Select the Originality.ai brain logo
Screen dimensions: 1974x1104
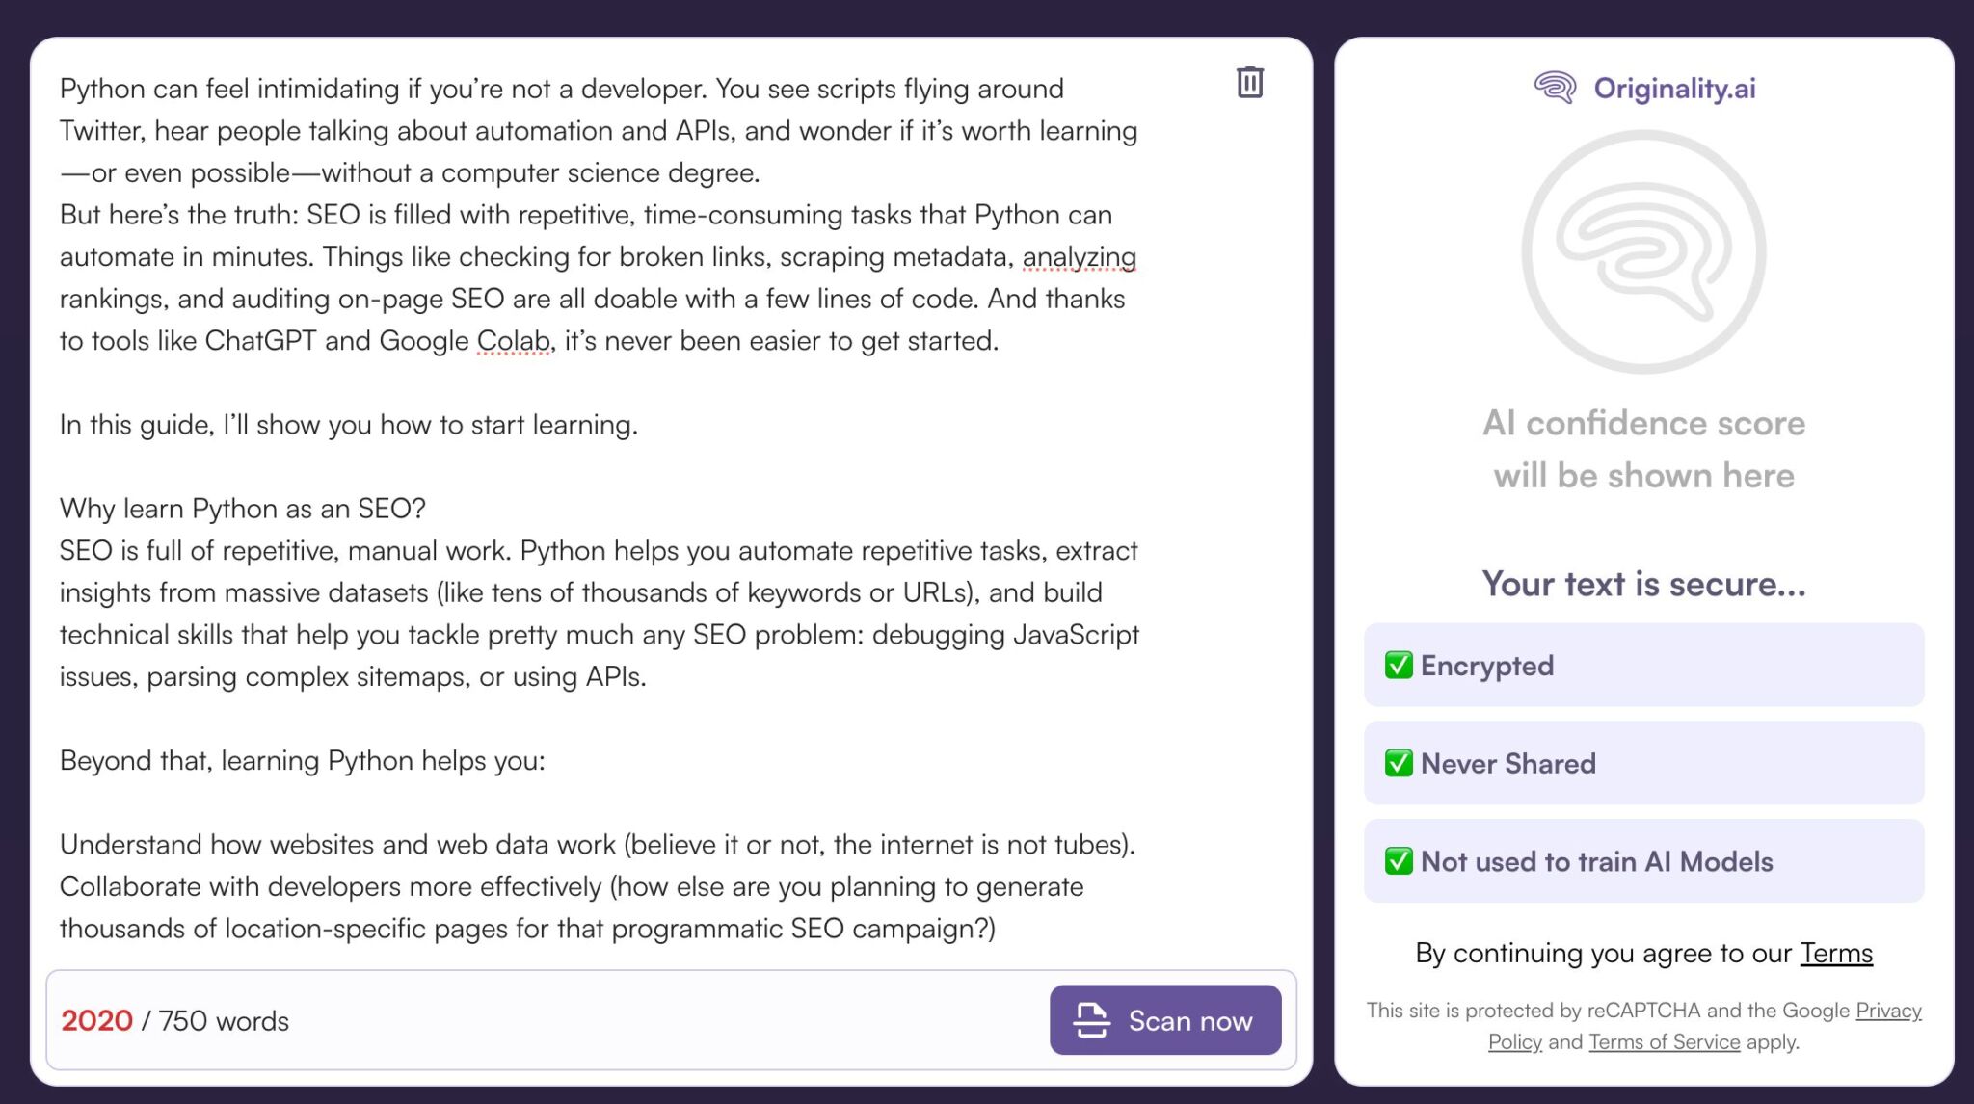pos(1555,88)
